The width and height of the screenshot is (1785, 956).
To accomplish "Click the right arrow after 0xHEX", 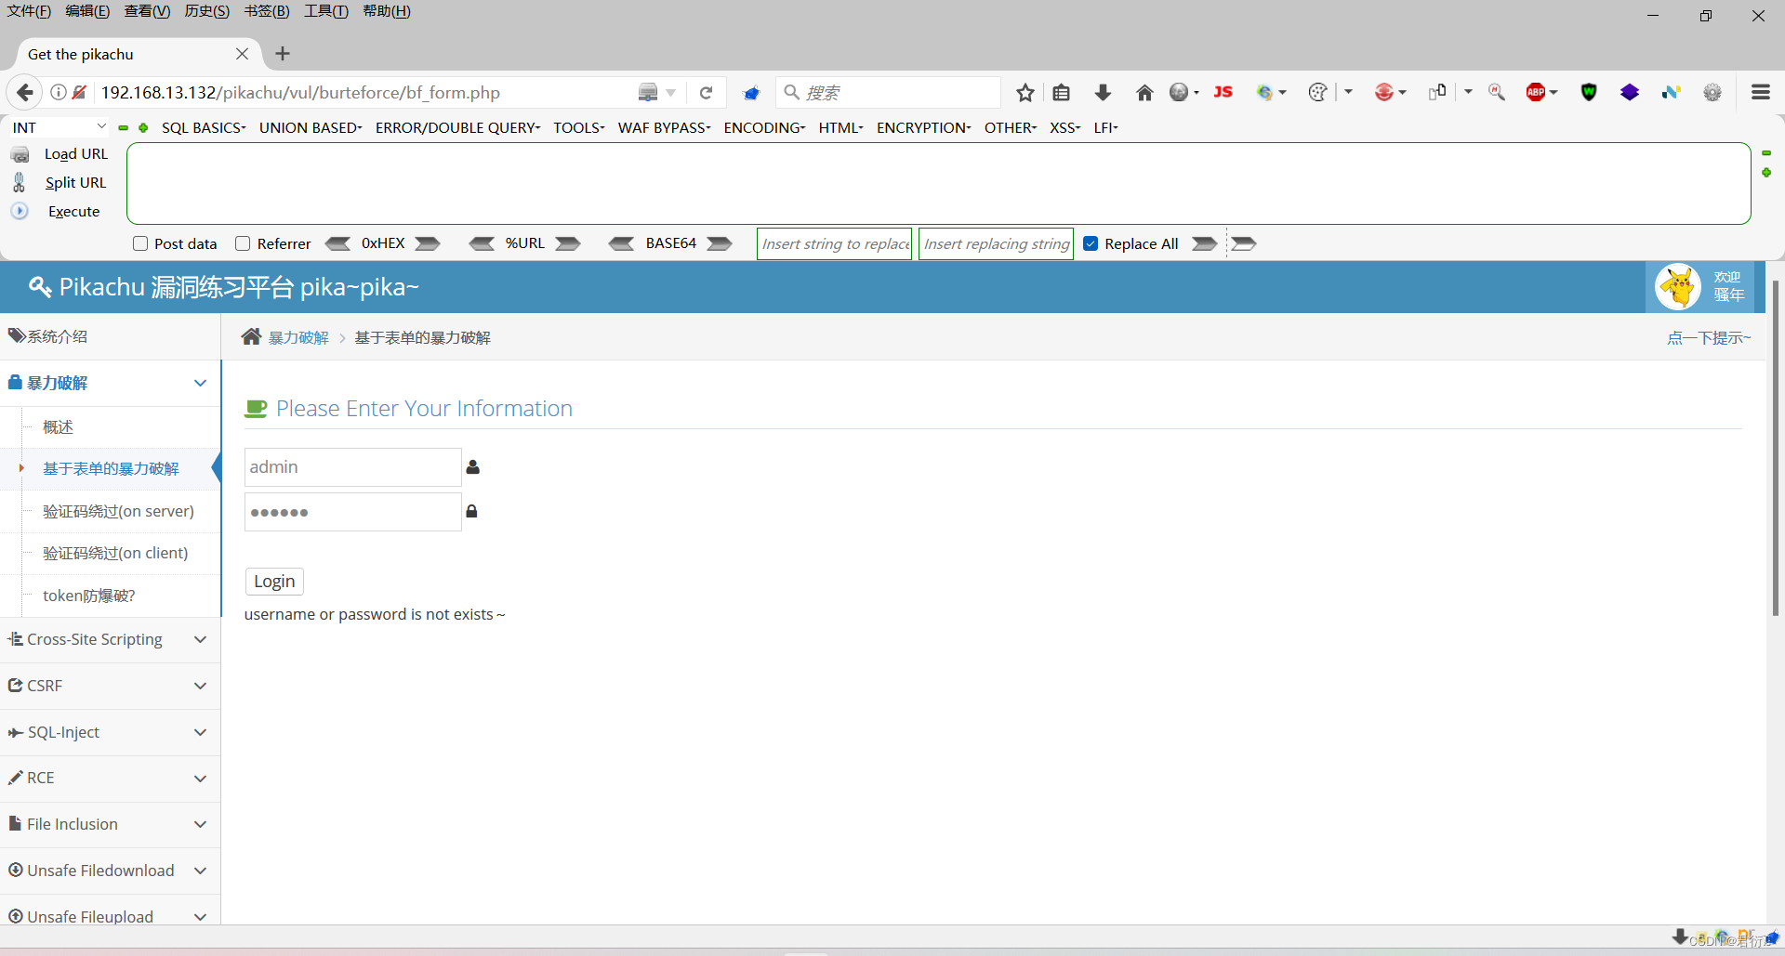I will [x=428, y=243].
